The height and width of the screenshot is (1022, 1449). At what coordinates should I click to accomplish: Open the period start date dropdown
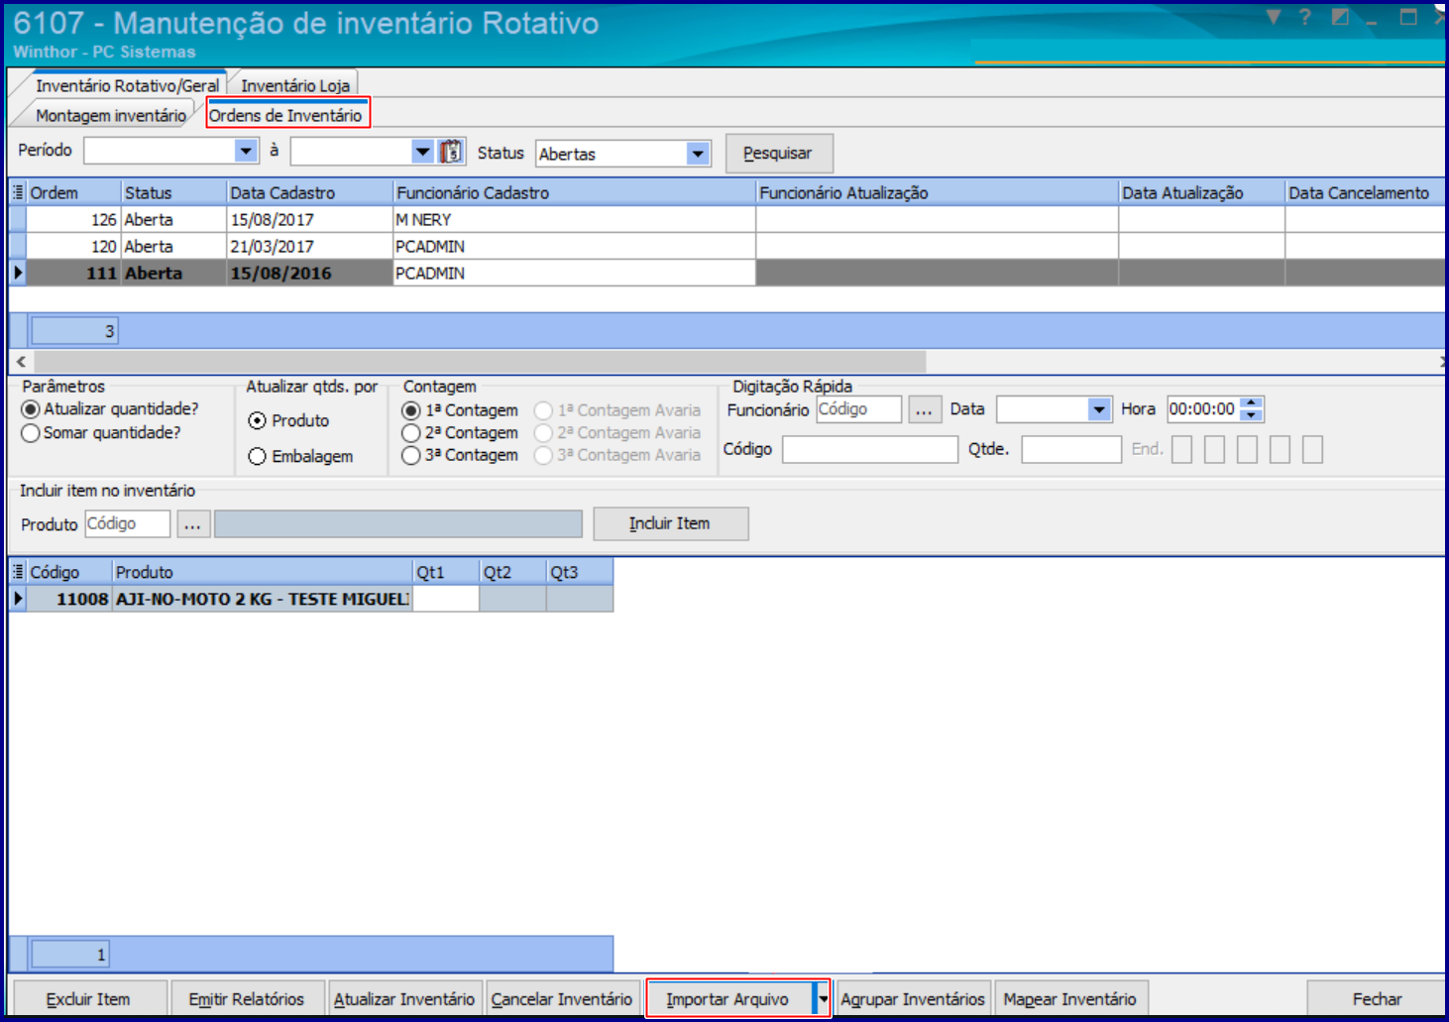[x=247, y=151]
